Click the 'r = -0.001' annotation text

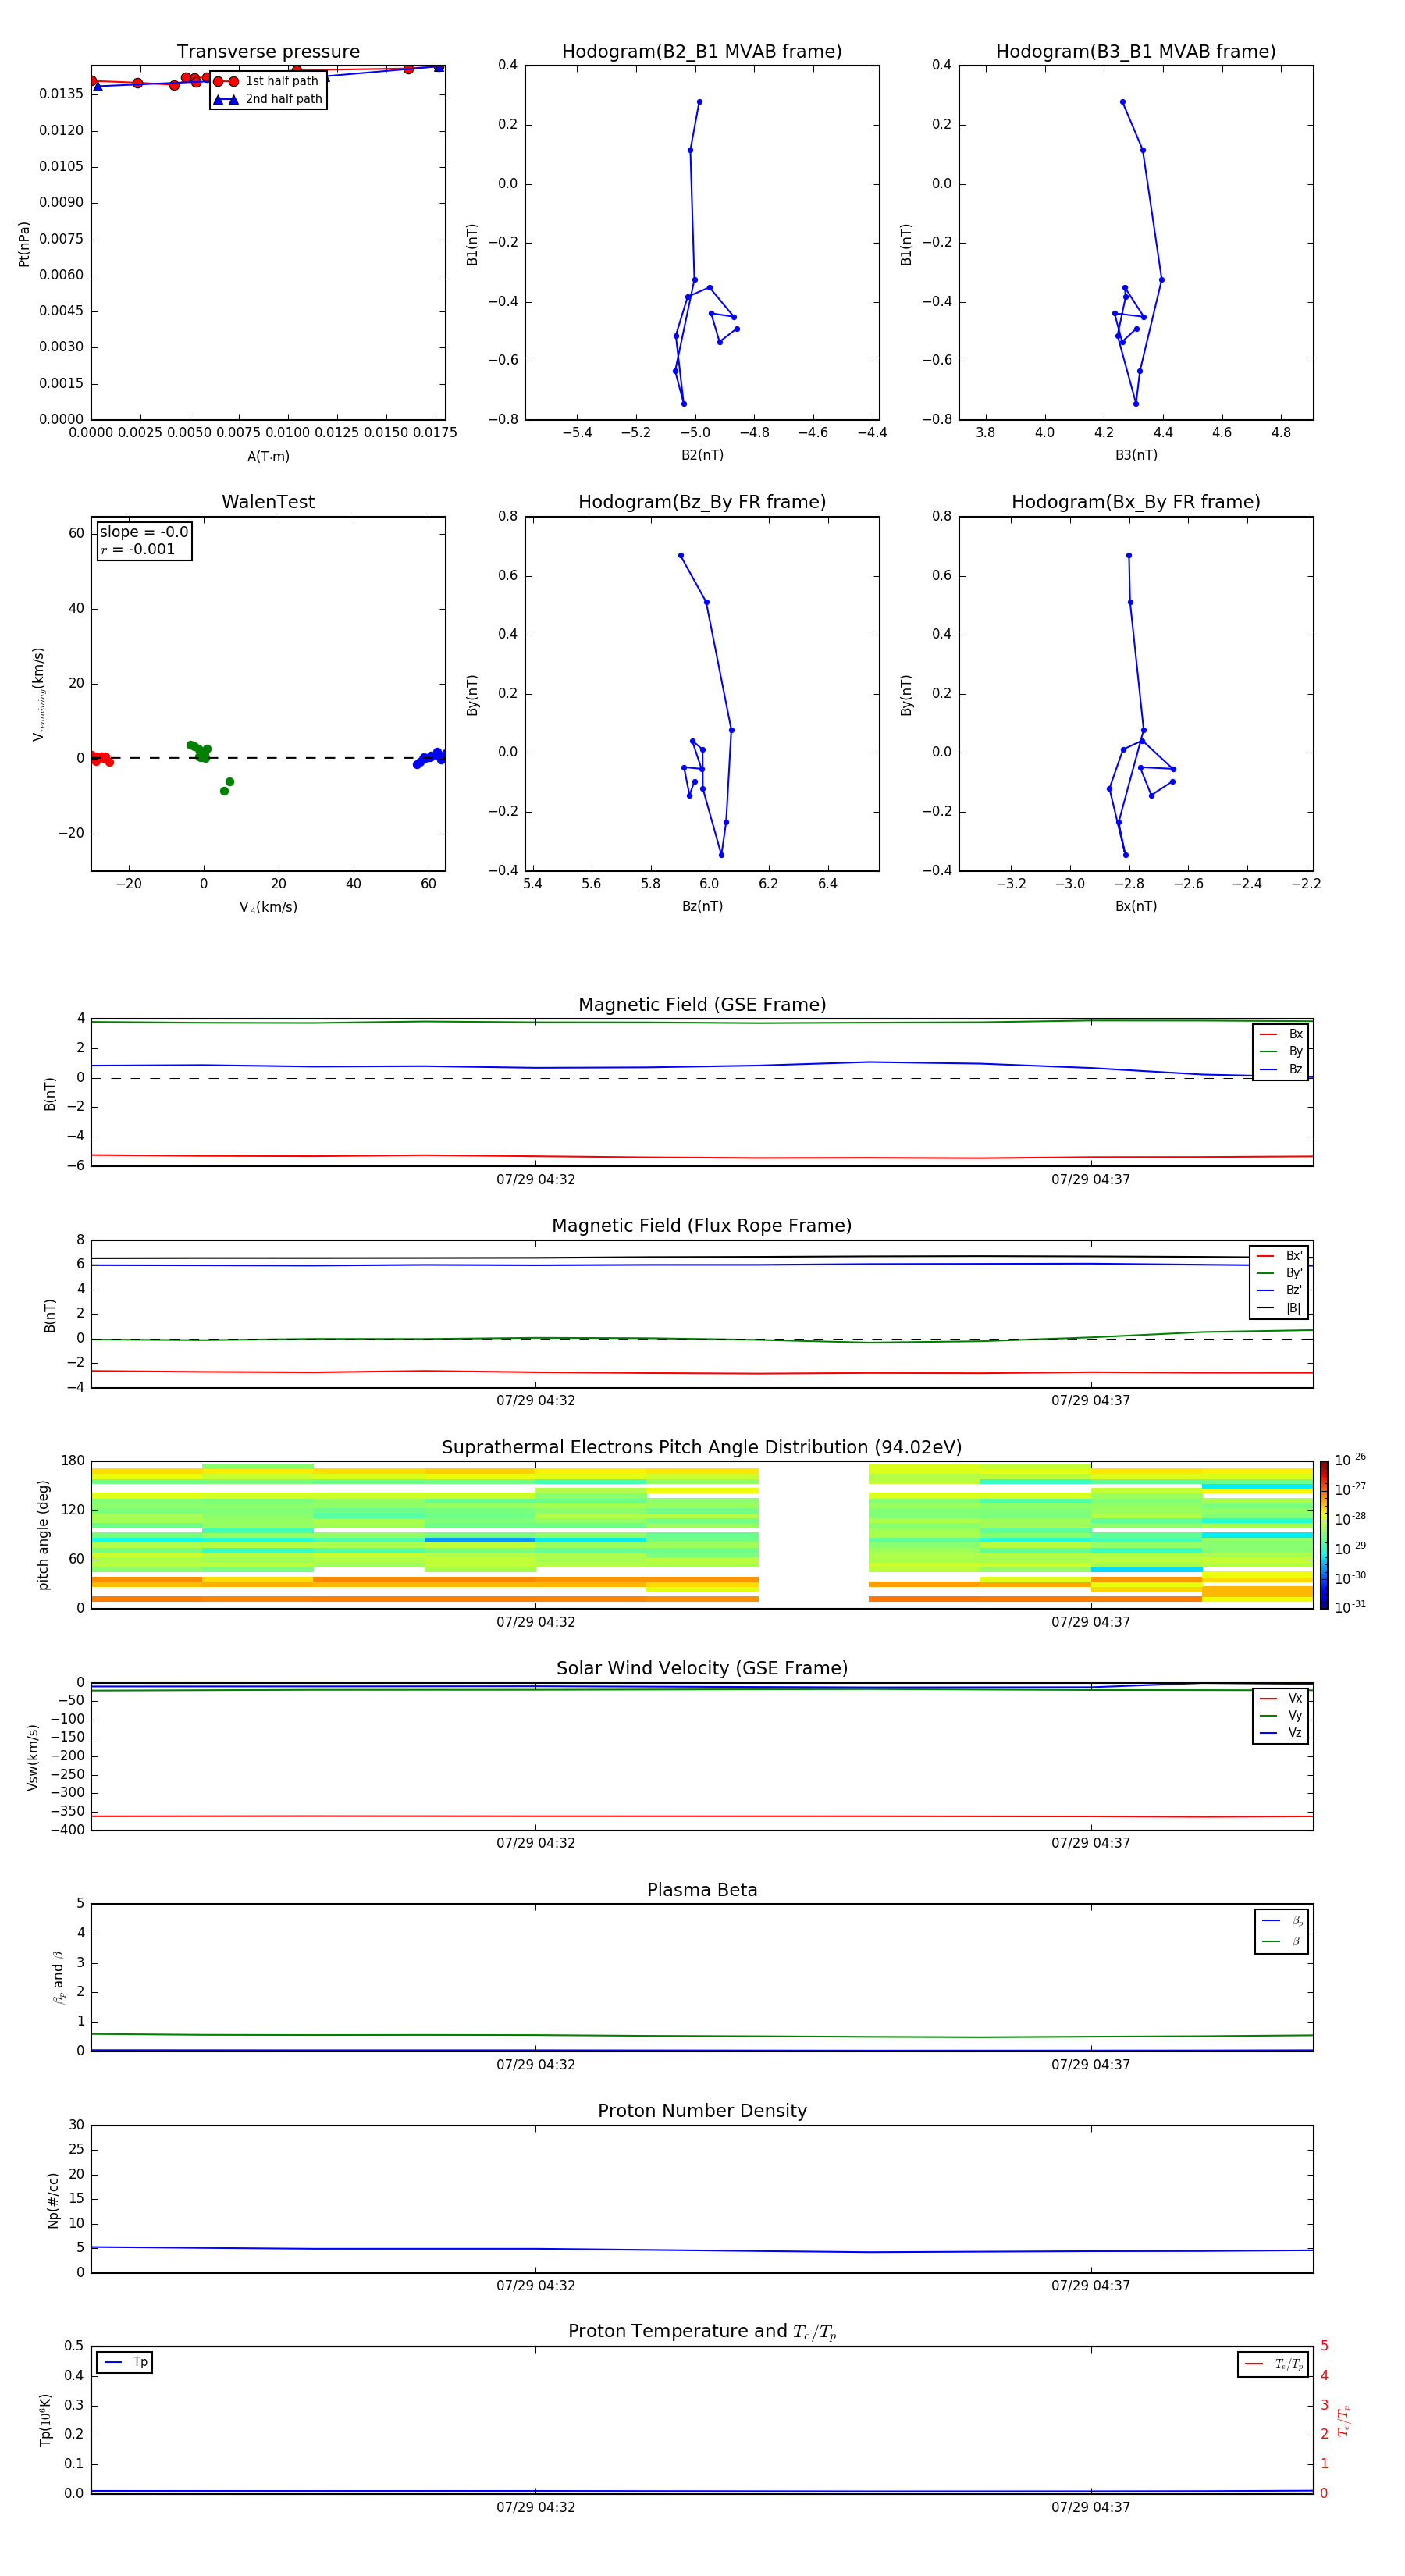[138, 549]
